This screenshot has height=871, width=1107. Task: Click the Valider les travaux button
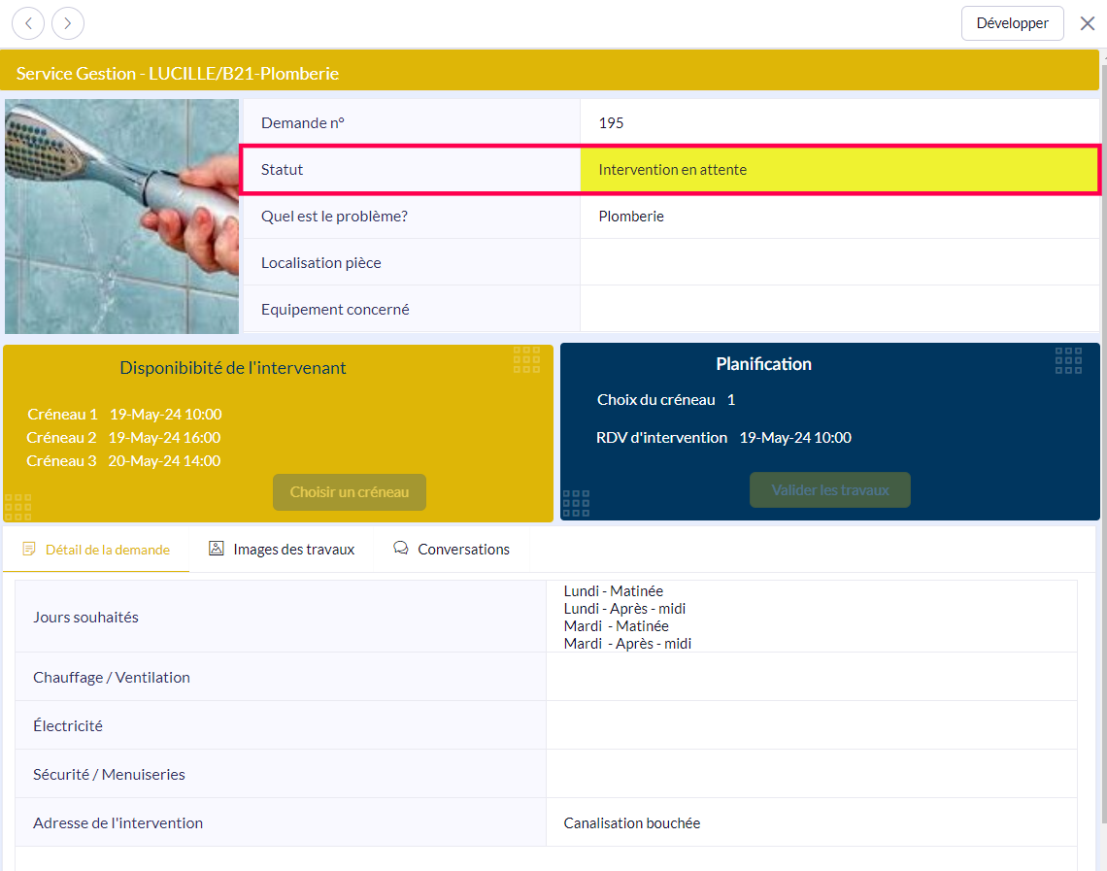(830, 490)
